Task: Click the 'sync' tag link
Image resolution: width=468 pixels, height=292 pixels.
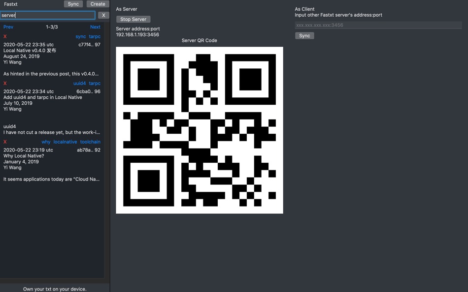Action: click(81, 36)
